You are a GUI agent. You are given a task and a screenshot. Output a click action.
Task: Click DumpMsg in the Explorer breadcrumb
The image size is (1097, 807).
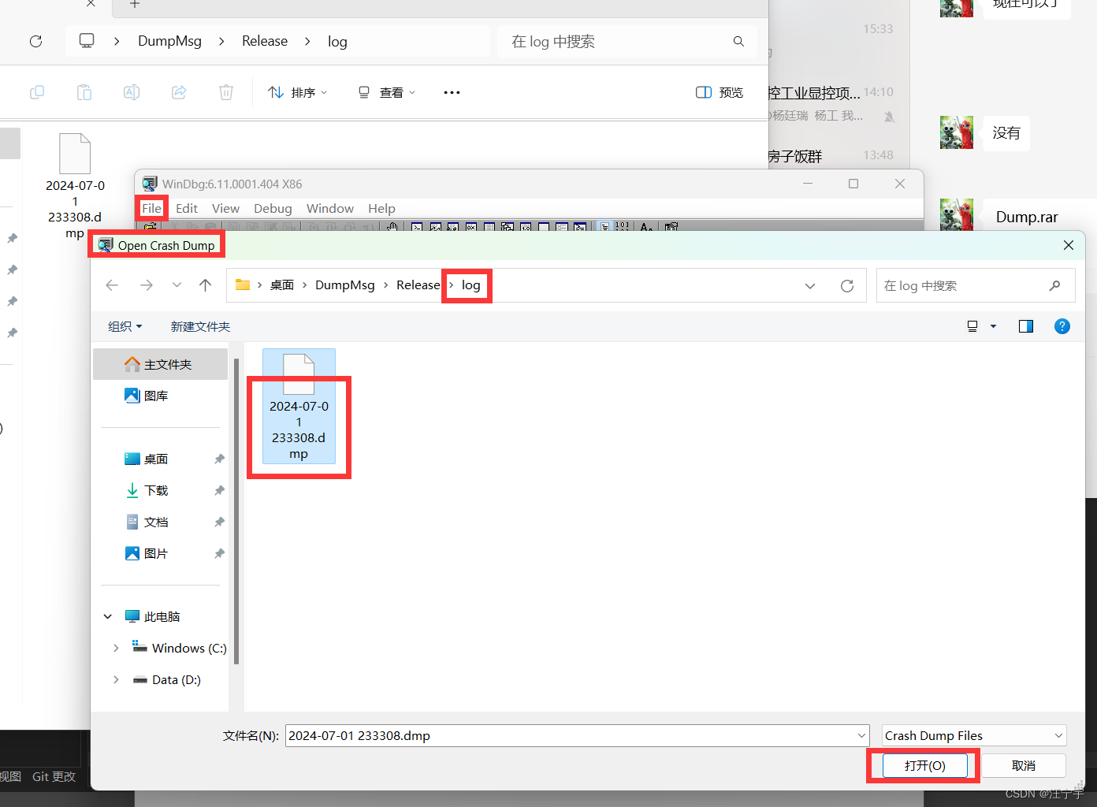(169, 41)
